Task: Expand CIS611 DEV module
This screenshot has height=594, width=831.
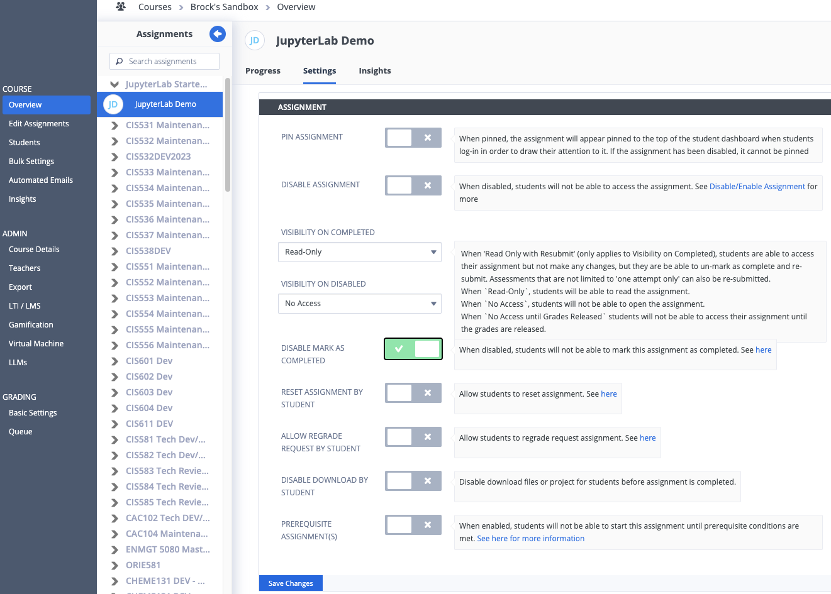Action: 114,424
